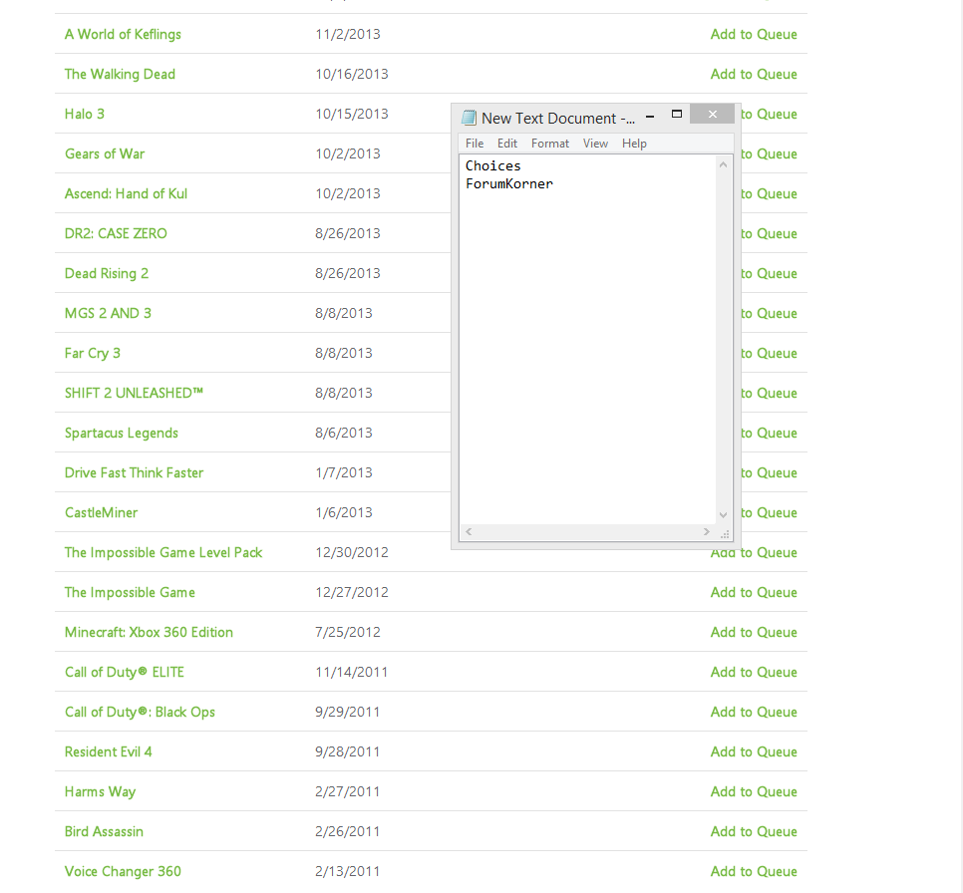Click the date 12/30/2012 in Level Pack row
This screenshot has height=893, width=963.
[x=351, y=553]
